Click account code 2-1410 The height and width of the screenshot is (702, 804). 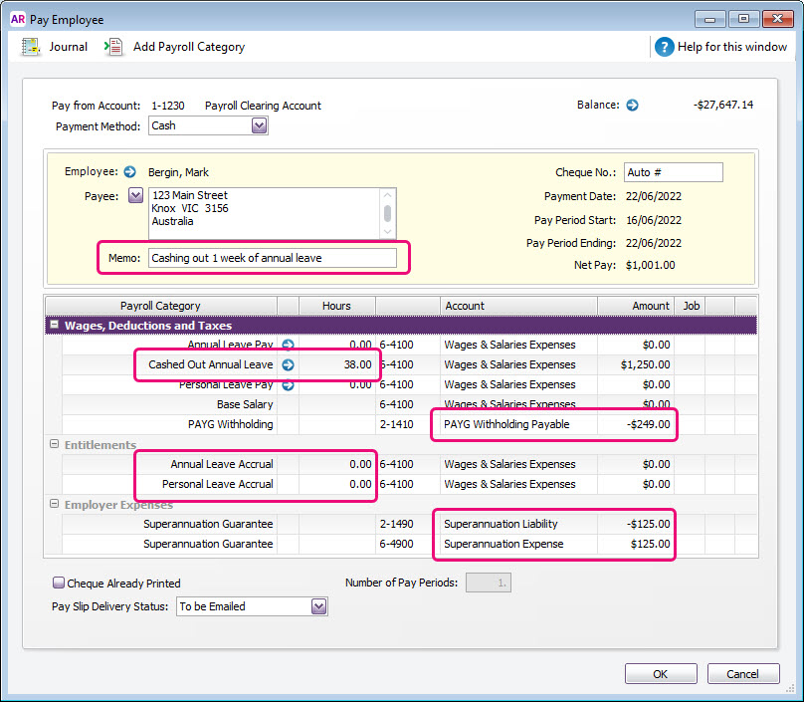point(396,424)
